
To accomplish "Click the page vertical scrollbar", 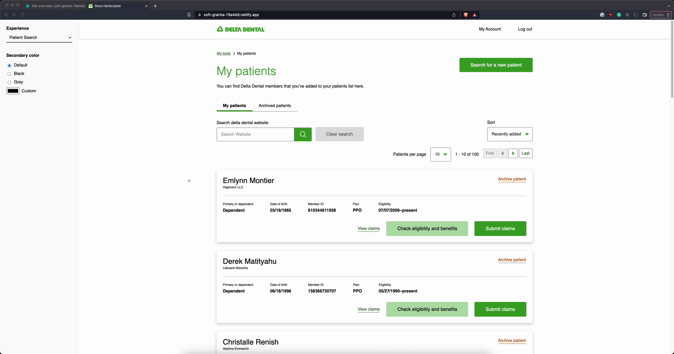I will (x=672, y=59).
